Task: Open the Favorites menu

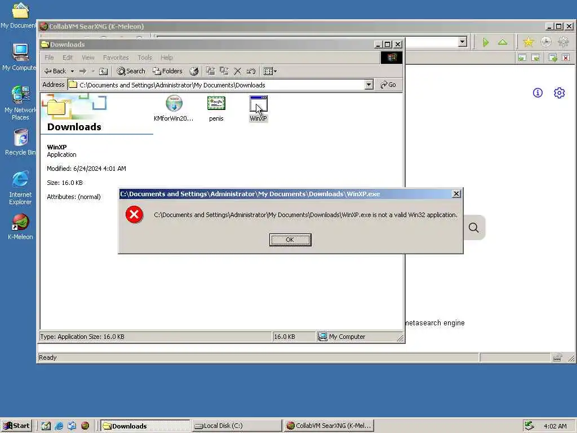Action: (116, 58)
